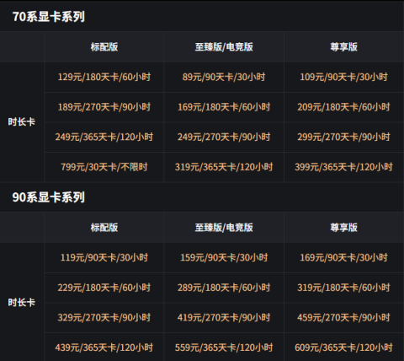Screen dimensions: 404x361
Task: Select "至臻版/电竞版" header in the 70系 table
Action: (x=224, y=46)
